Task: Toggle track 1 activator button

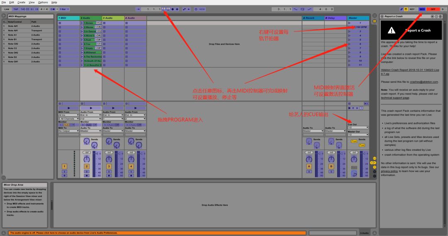Action: (65, 166)
